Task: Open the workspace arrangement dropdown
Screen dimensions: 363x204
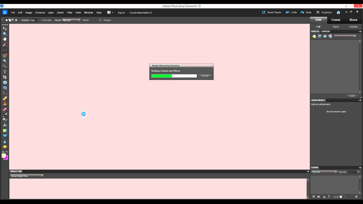Action: pos(110,12)
